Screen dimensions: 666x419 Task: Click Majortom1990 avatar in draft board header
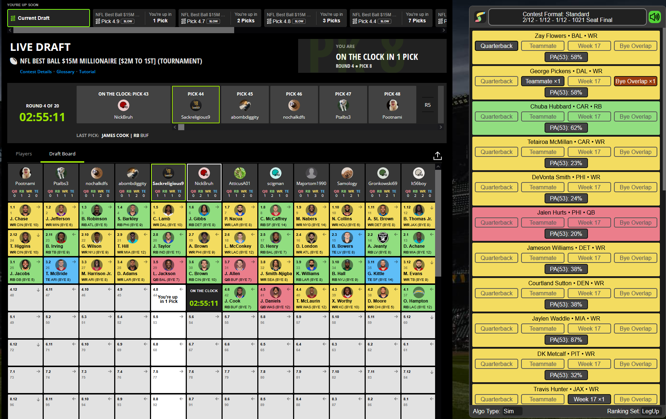point(311,173)
